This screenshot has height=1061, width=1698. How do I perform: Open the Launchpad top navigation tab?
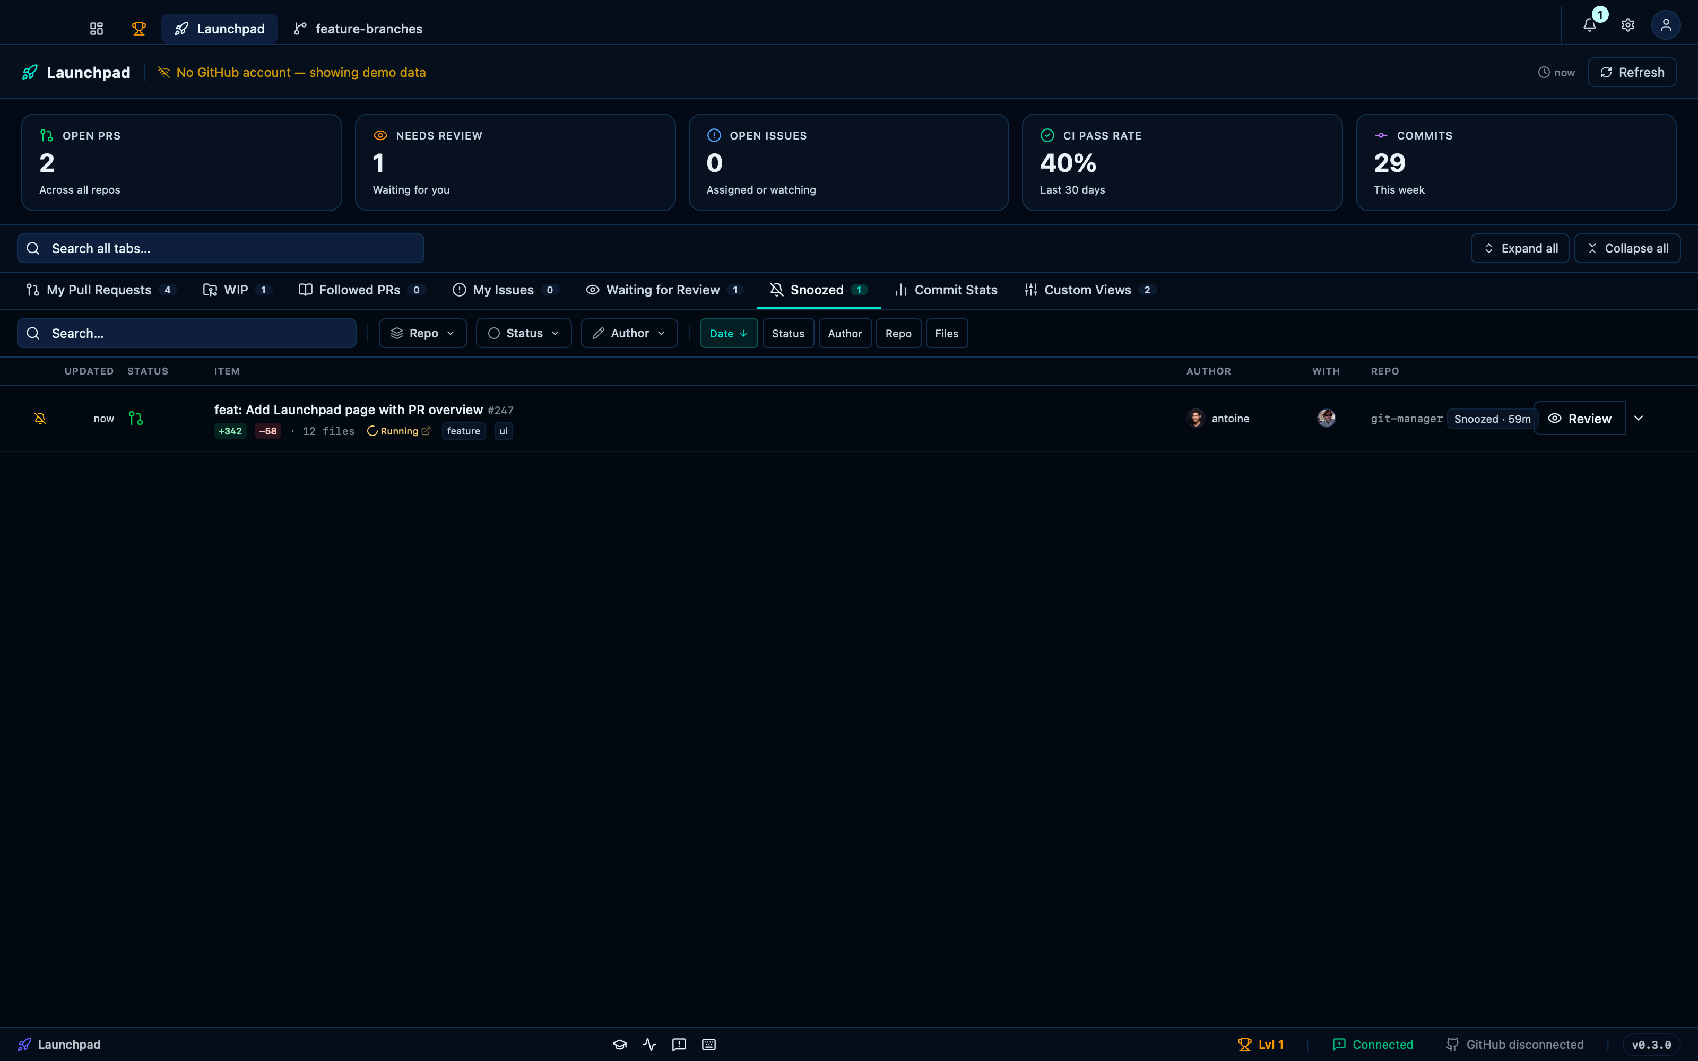220,29
